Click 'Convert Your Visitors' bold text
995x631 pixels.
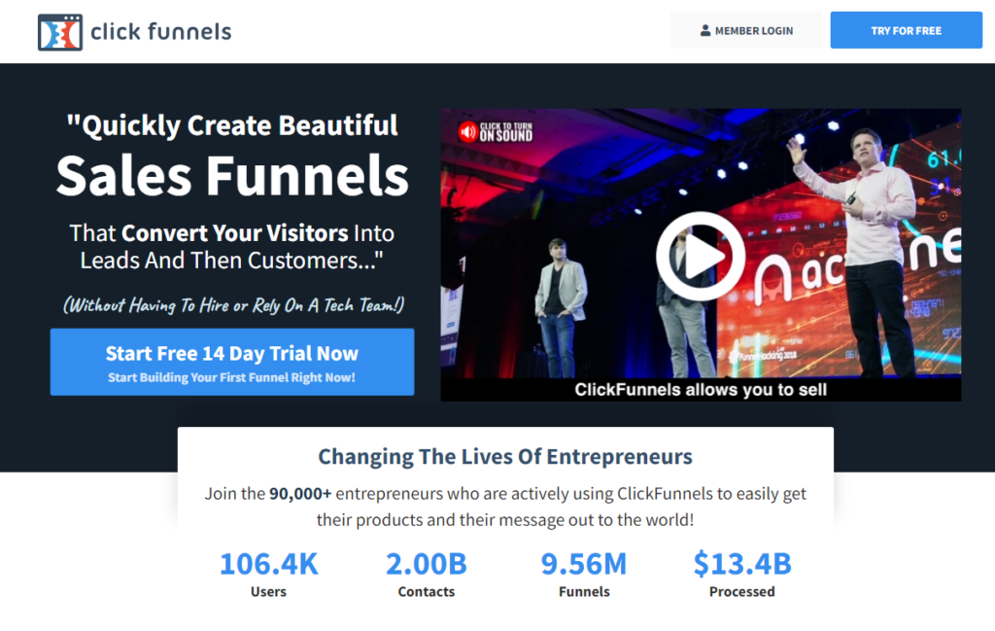[235, 233]
